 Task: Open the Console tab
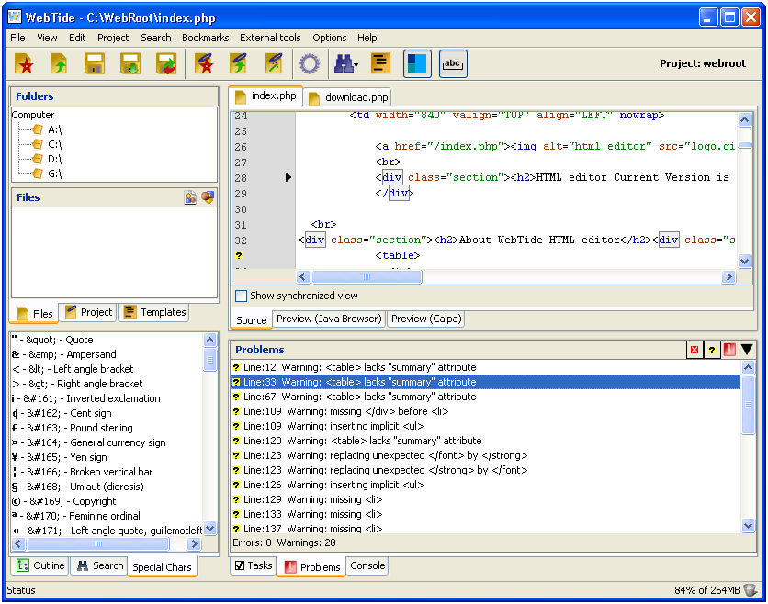click(367, 565)
